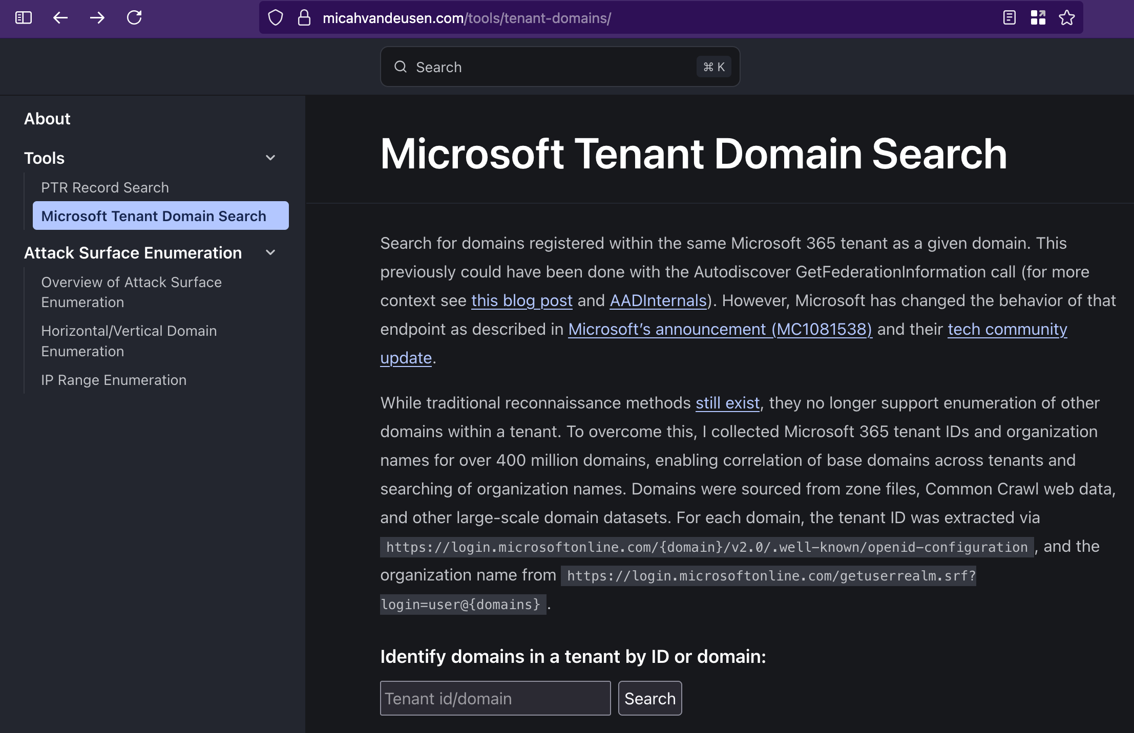The width and height of the screenshot is (1134, 733).
Task: Focus the Tenant id/domain input field
Action: pyautogui.click(x=495, y=698)
